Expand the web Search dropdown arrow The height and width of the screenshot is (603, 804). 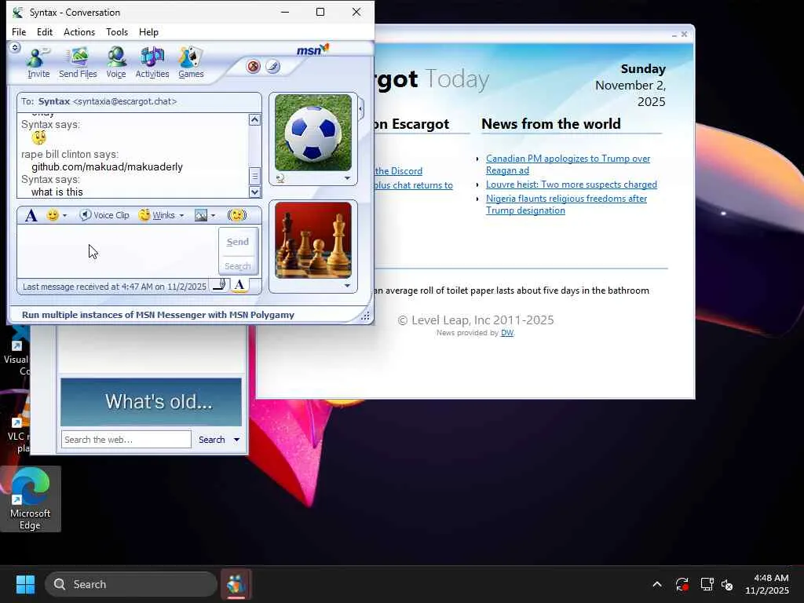236,440
